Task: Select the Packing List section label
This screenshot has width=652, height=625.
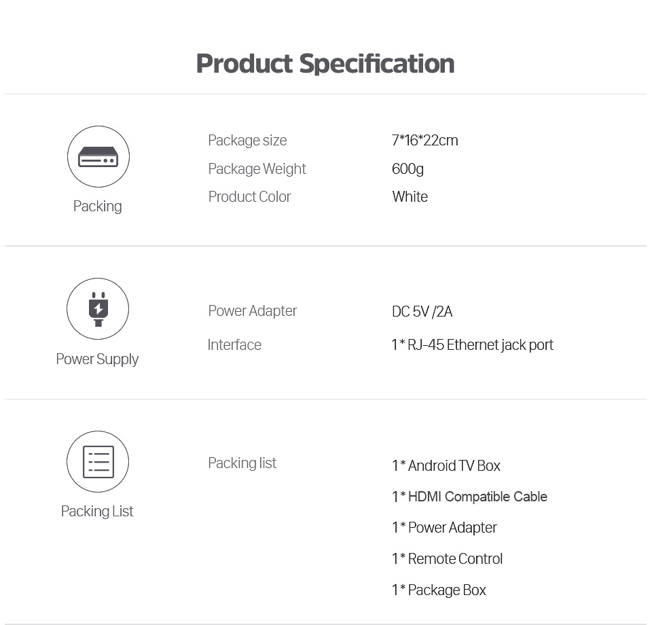Action: (x=97, y=512)
